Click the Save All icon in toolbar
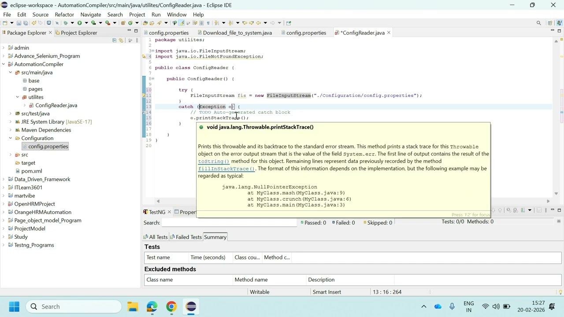The width and height of the screenshot is (564, 317). tap(26, 23)
